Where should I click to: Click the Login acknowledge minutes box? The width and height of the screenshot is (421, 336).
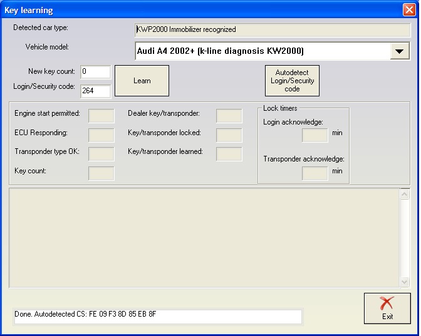[x=315, y=135]
